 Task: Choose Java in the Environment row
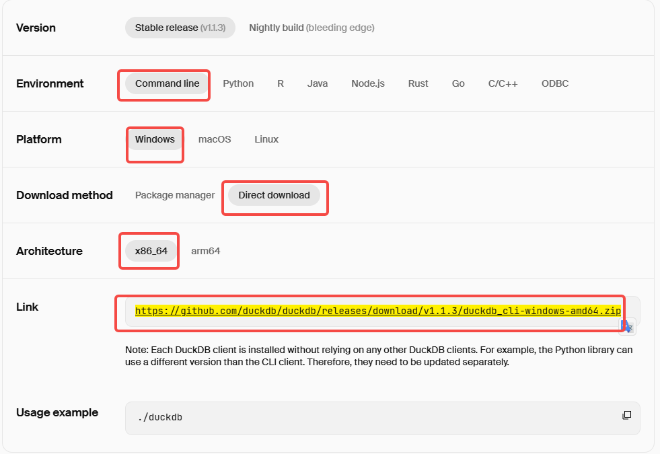(x=318, y=83)
